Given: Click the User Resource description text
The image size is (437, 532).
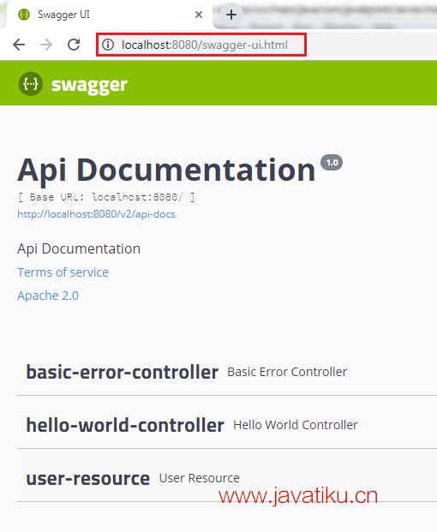Looking at the screenshot, I should pos(200,478).
